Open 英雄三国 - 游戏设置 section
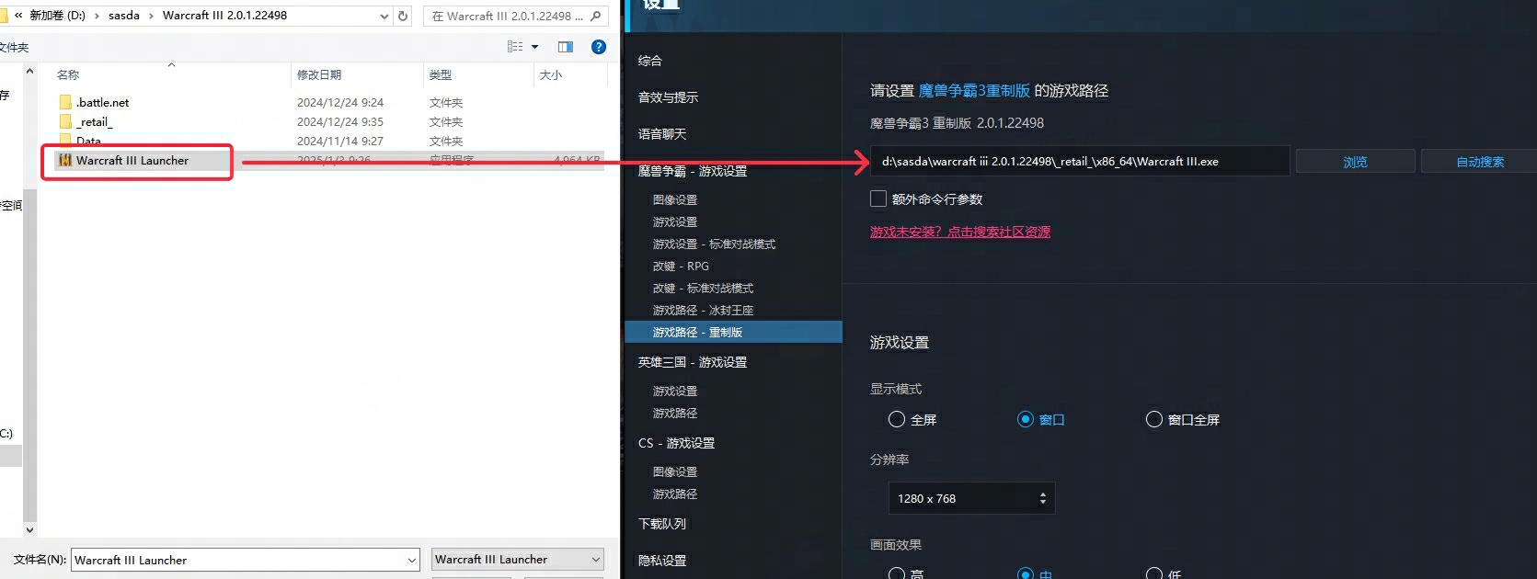This screenshot has height=579, width=1537. pyautogui.click(x=693, y=362)
